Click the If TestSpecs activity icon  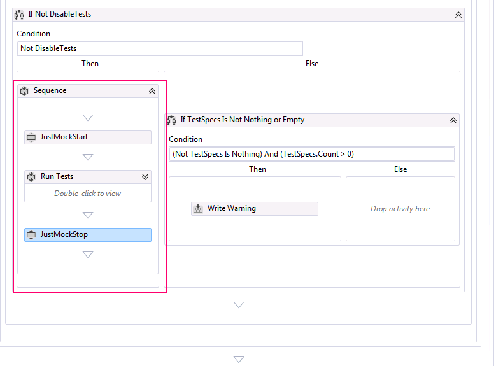point(171,120)
